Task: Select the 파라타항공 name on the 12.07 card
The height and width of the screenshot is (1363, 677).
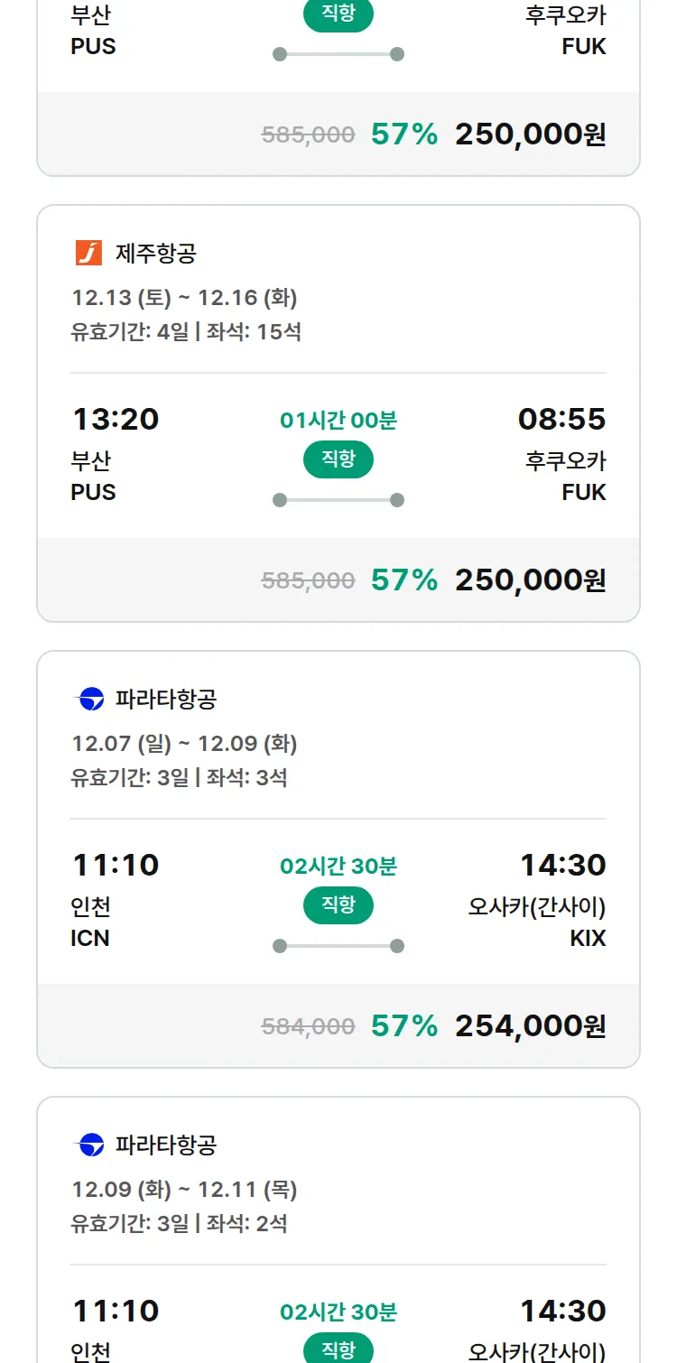Action: coord(166,700)
